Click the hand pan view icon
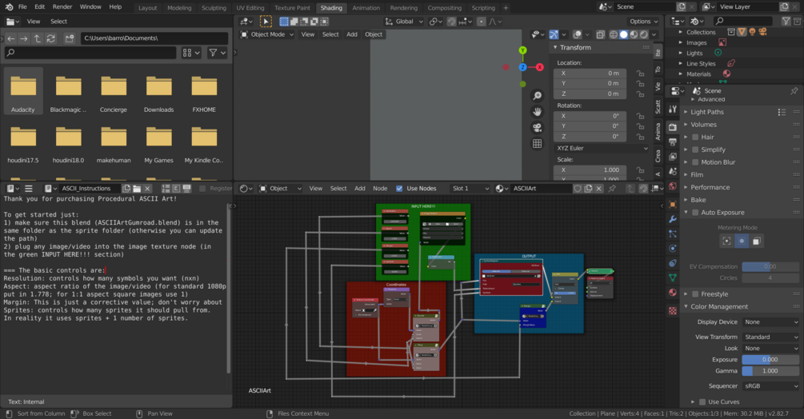This screenshot has height=419, width=804. coord(538,112)
